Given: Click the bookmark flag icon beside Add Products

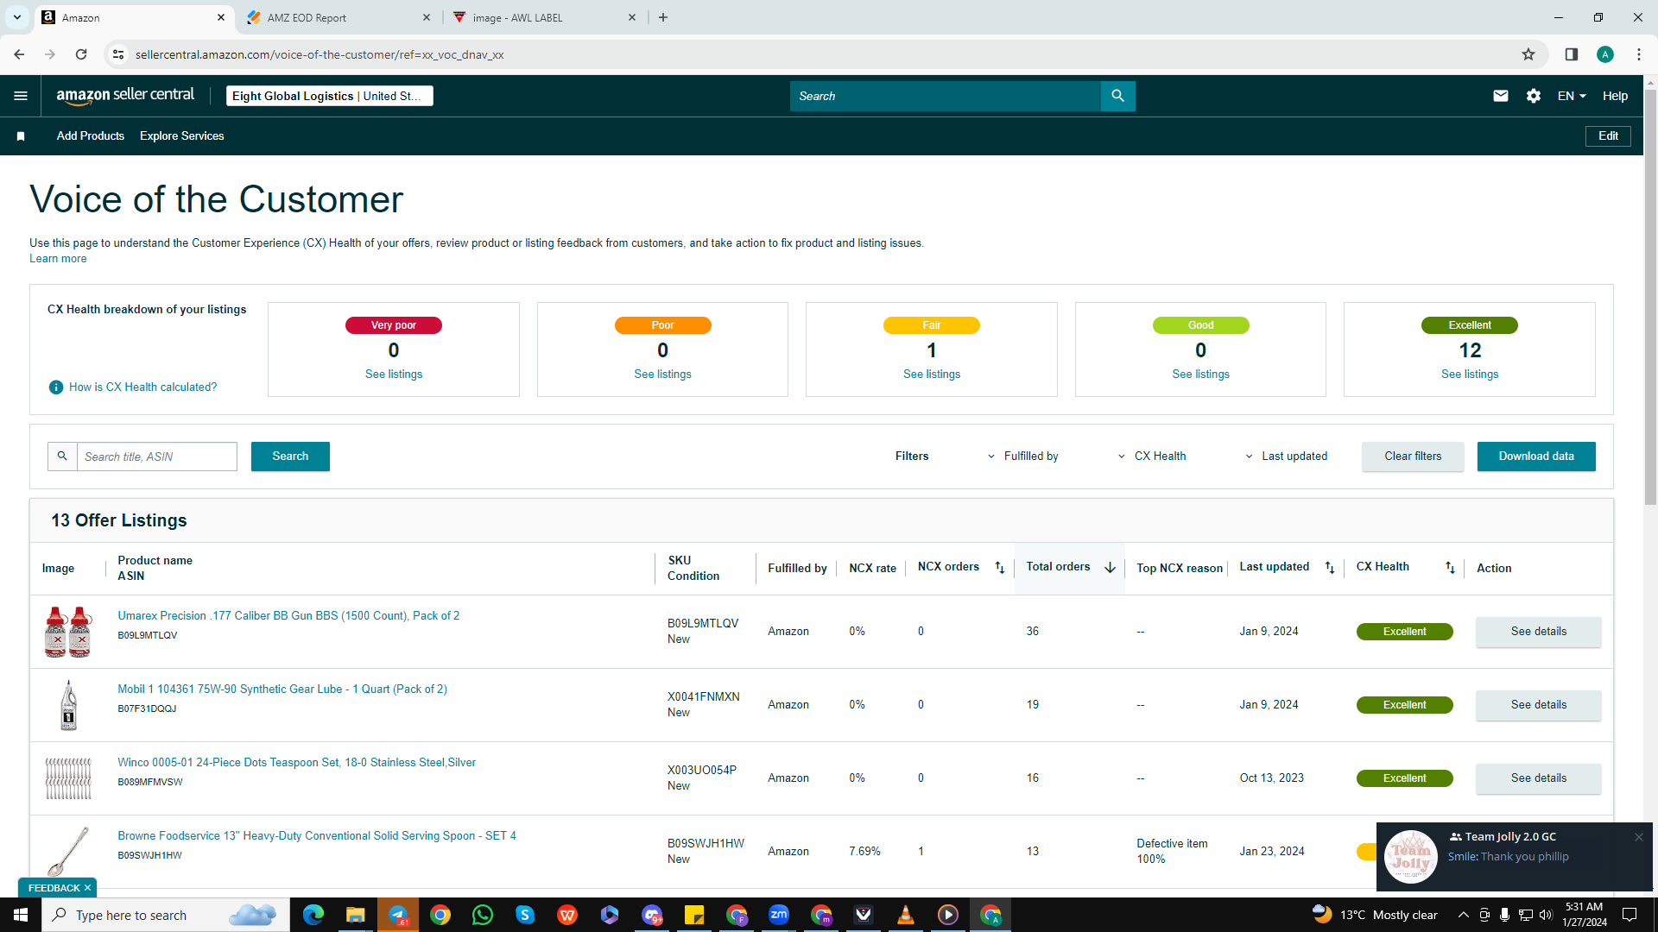Looking at the screenshot, I should pos(21,136).
